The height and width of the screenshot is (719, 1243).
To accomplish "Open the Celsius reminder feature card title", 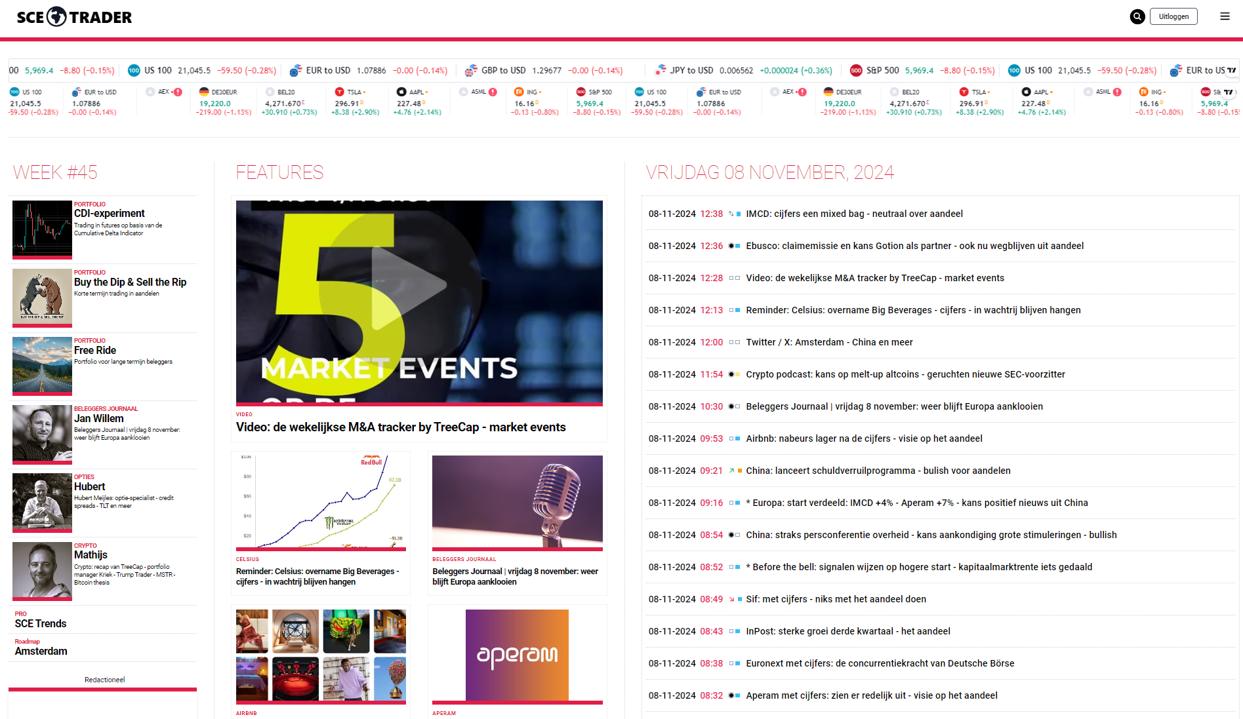I will pos(317,577).
